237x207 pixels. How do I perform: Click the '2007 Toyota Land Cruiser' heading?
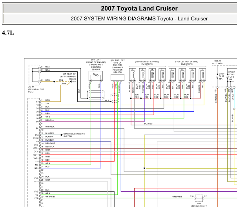[x=139, y=8]
